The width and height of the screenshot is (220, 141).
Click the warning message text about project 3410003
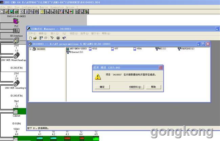tap(131, 75)
